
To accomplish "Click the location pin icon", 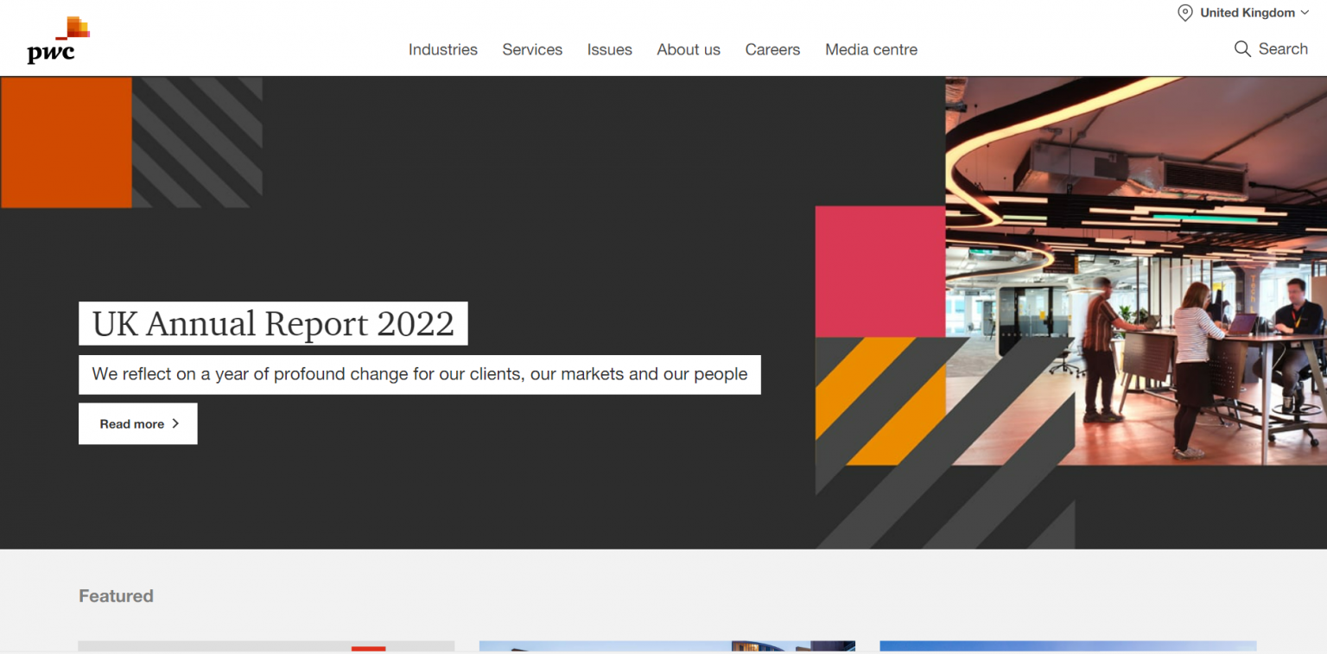I will coord(1185,13).
